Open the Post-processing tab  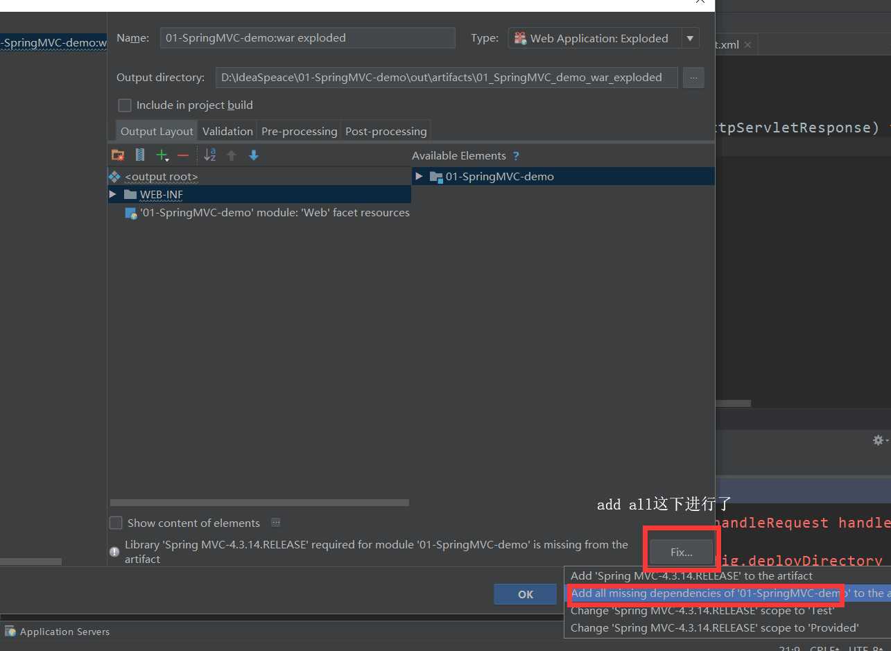click(x=386, y=131)
